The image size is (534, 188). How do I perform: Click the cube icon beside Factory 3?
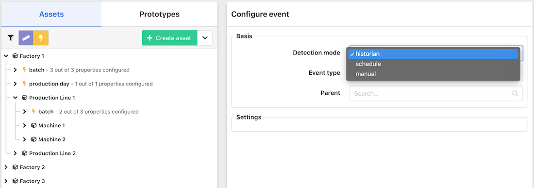[x=15, y=181]
